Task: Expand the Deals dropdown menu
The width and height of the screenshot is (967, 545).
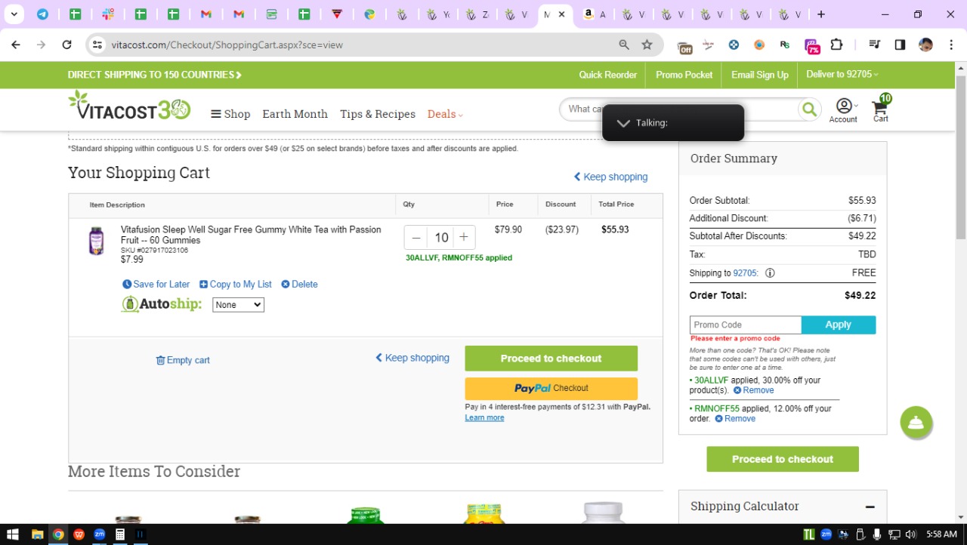Action: (x=445, y=114)
